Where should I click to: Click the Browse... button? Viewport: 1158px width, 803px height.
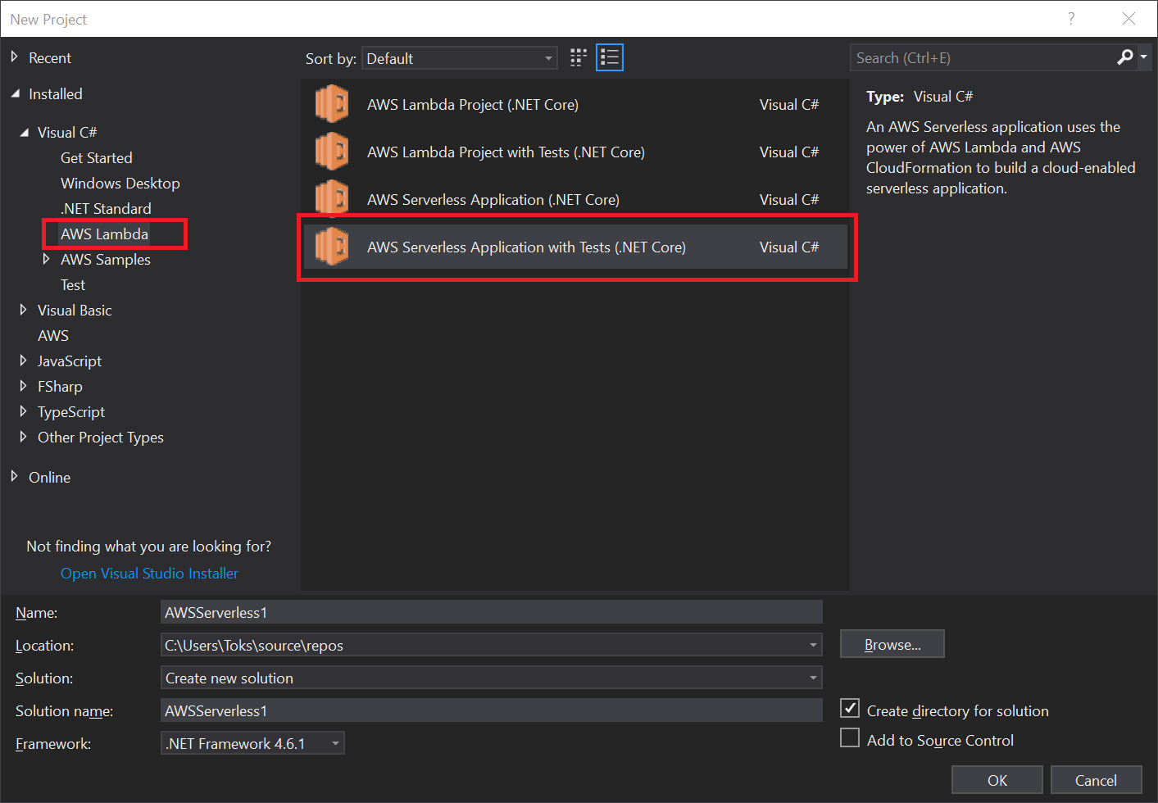coord(892,644)
